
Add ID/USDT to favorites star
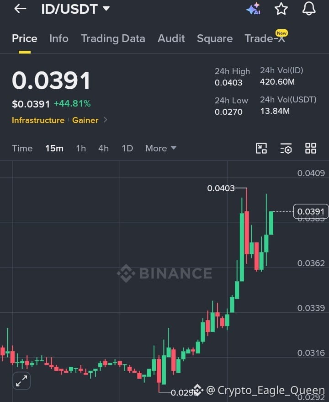(281, 9)
